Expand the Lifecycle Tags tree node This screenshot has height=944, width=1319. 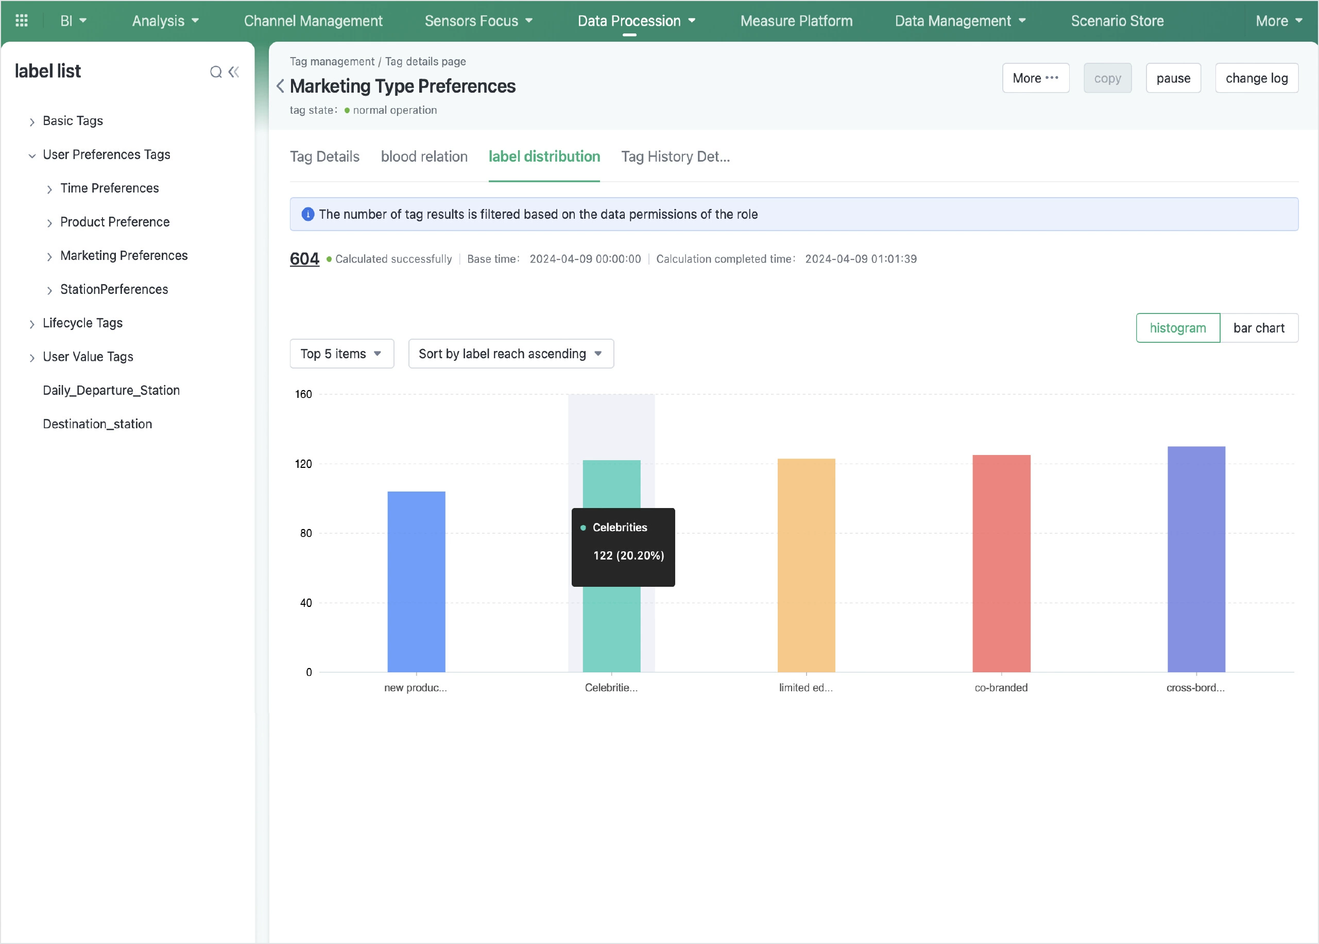pos(32,324)
